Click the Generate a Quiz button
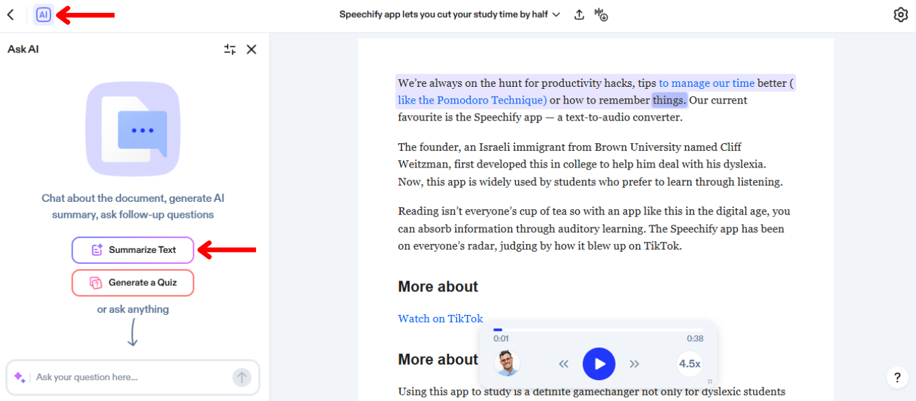916x401 pixels. point(133,283)
